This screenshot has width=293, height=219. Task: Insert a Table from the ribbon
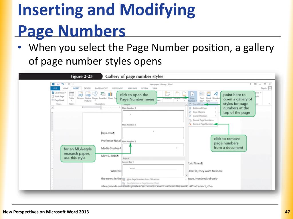(72, 96)
